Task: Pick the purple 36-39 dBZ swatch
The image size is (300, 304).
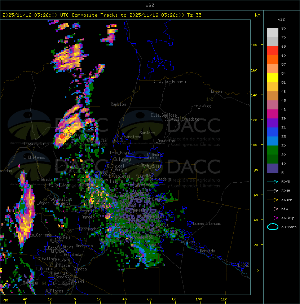Action: pos(273,123)
